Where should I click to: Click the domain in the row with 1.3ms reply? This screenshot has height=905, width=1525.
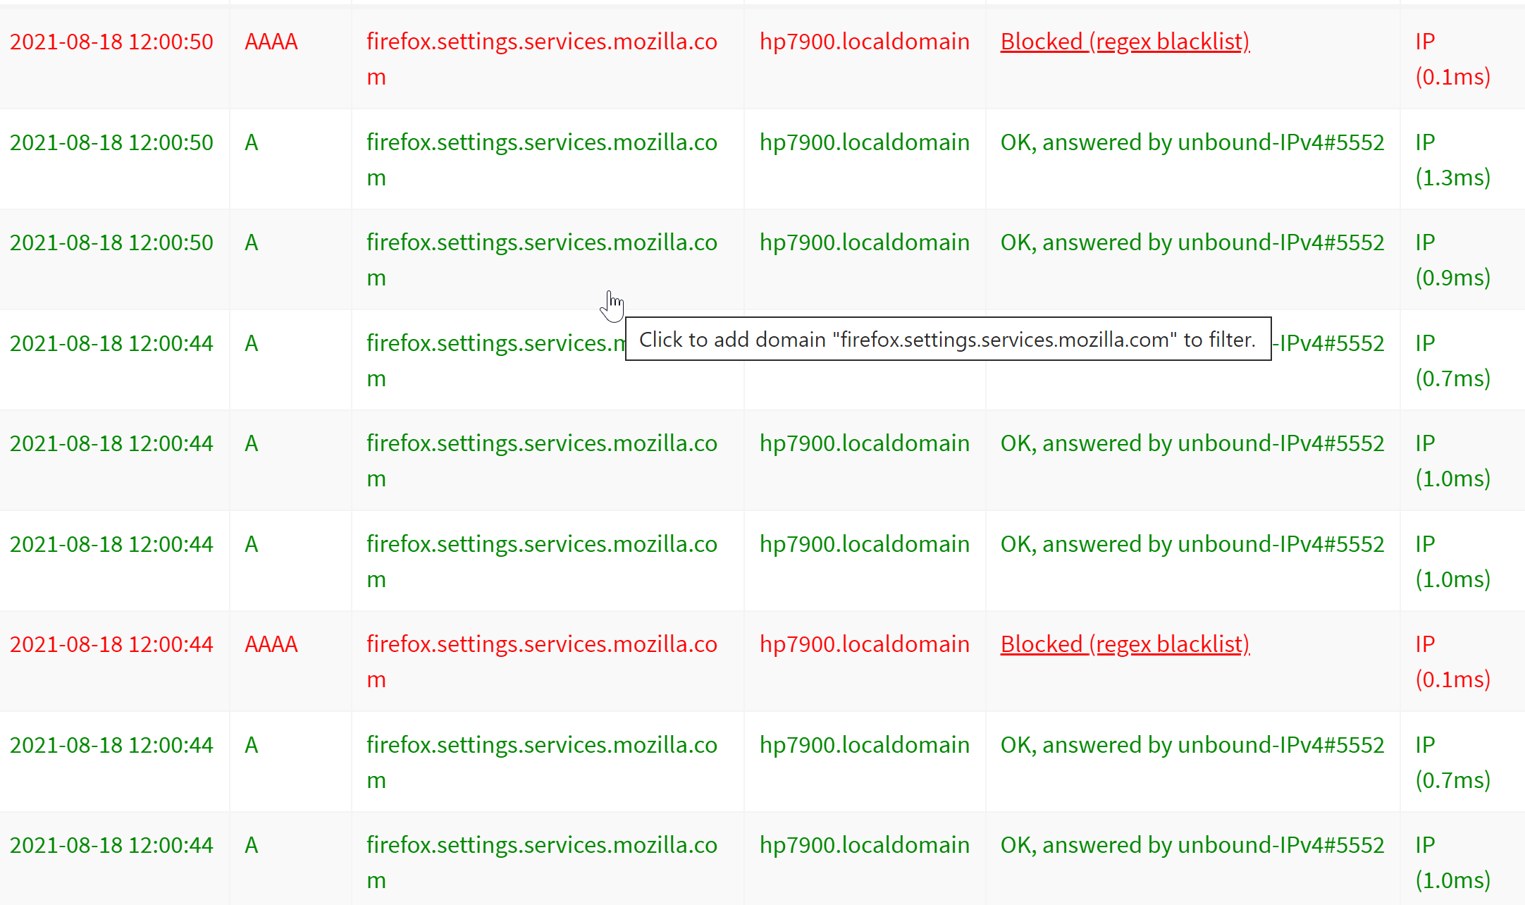click(x=542, y=160)
